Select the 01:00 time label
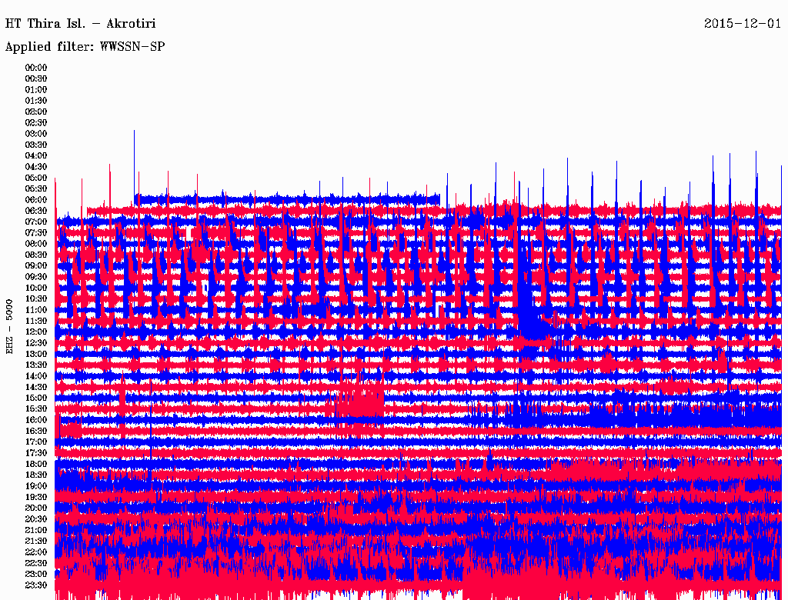 36,89
